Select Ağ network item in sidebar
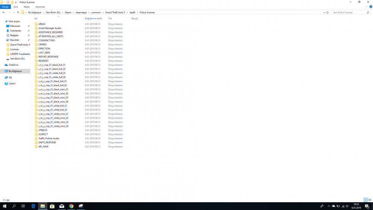This screenshot has height=210, width=373. (10, 77)
